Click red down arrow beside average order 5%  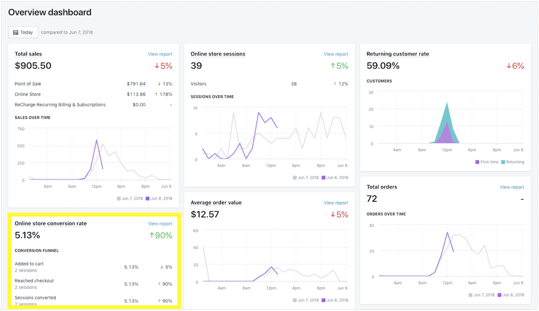333,215
